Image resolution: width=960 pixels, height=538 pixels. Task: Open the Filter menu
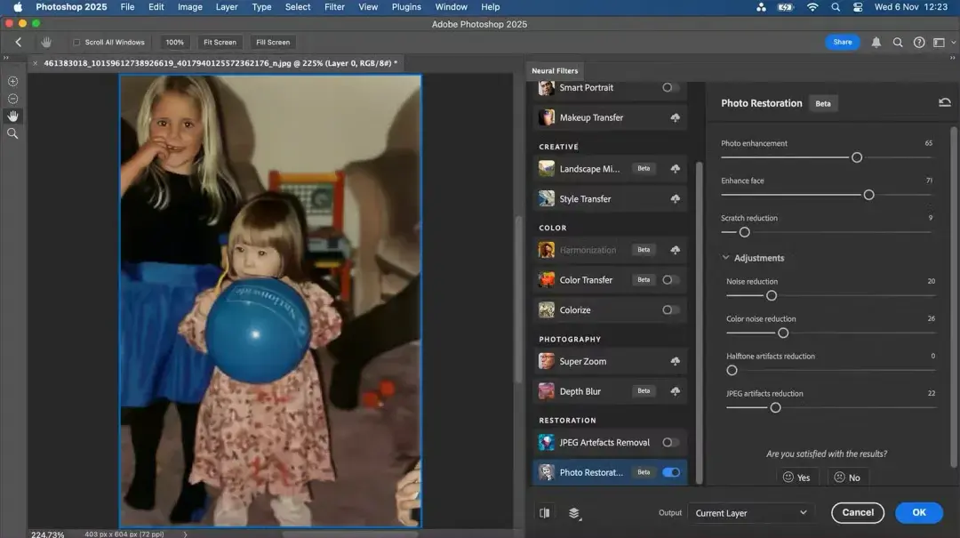[334, 6]
